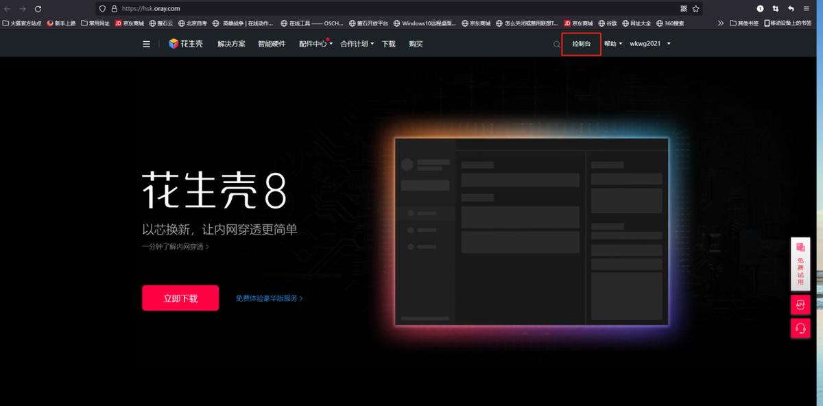Click the glowing app window preview image

point(532,231)
